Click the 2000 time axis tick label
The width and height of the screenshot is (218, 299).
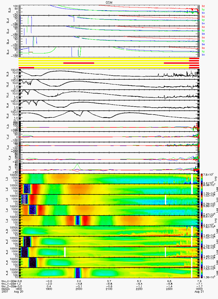79,289
